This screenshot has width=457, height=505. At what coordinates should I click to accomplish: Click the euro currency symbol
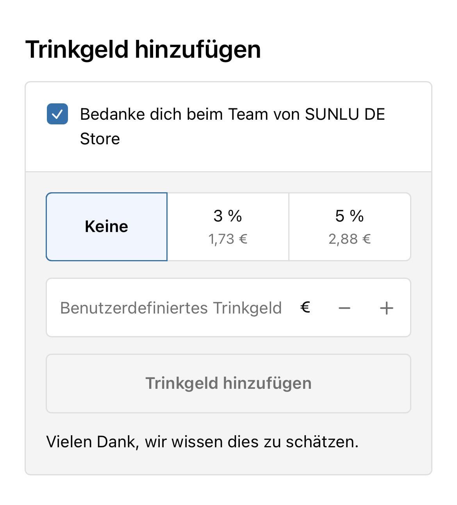click(305, 307)
